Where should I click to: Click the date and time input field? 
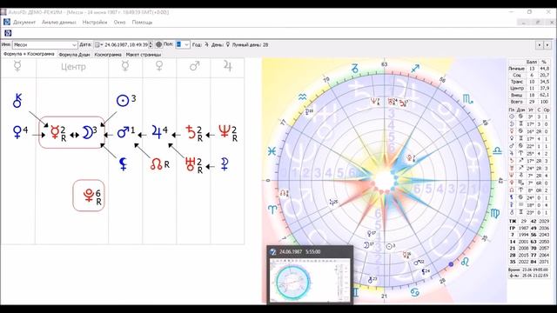pos(125,44)
